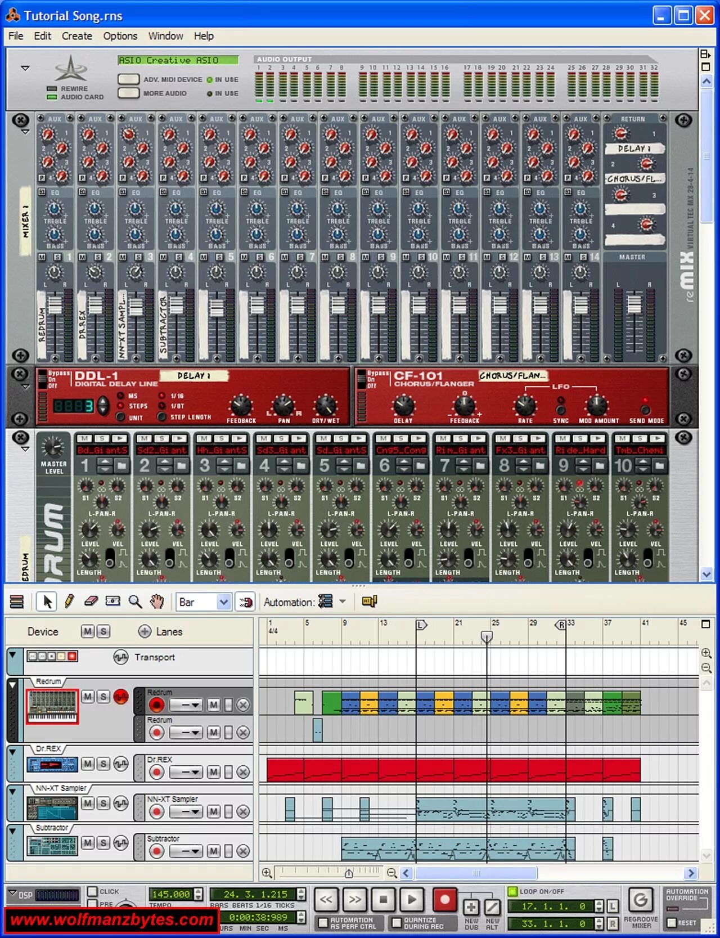Viewport: 720px width, 938px height.
Task: Collapse the Dr.REX track
Action: coord(12,752)
